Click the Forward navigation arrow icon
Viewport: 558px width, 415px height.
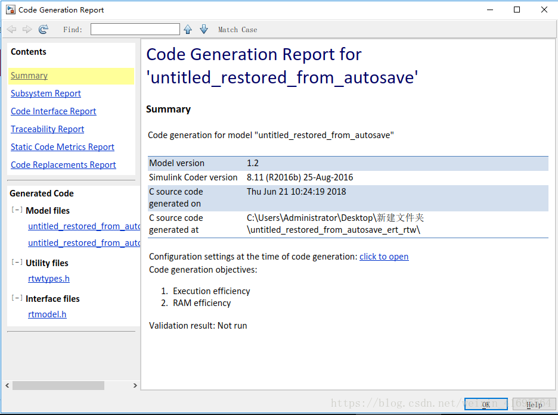[27, 29]
